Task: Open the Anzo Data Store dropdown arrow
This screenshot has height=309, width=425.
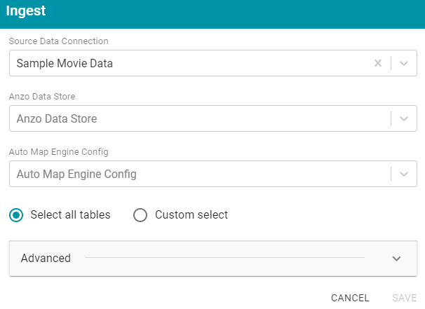Action: [404, 118]
